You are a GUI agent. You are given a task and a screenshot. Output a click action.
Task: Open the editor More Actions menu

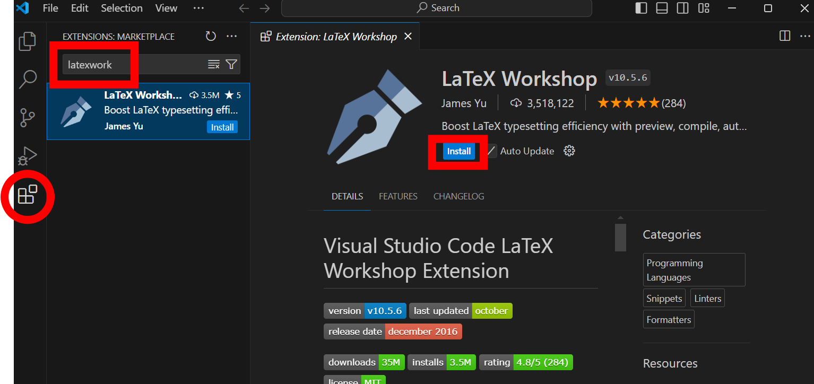[804, 36]
